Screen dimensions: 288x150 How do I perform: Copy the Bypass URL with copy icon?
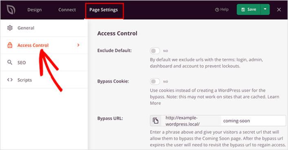coord(155,121)
